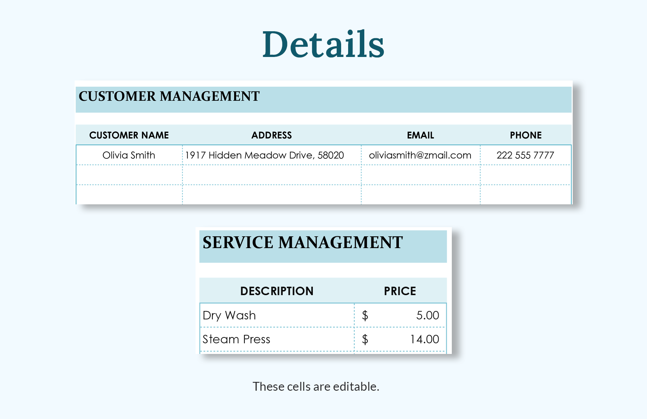Click the 'PRICE' column header

[400, 291]
